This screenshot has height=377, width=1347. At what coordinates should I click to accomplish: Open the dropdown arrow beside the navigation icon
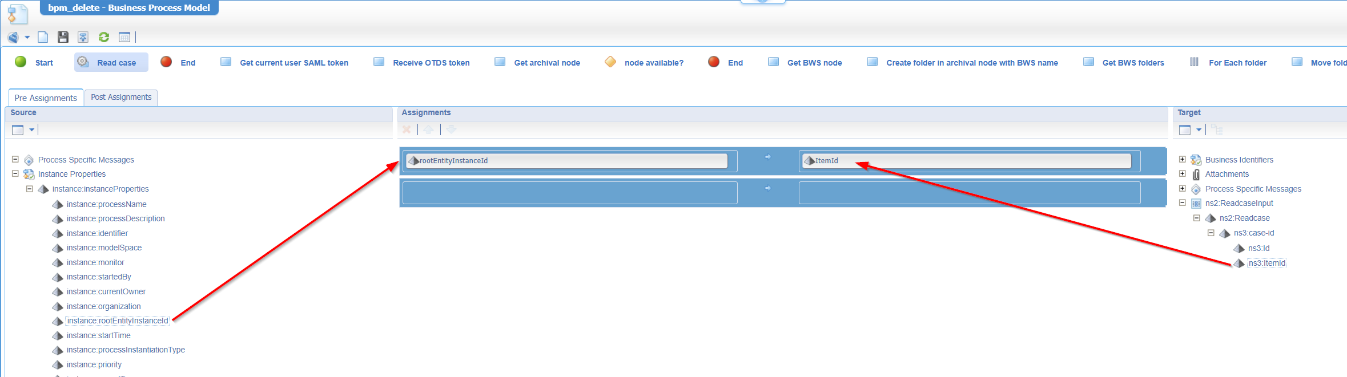[27, 38]
